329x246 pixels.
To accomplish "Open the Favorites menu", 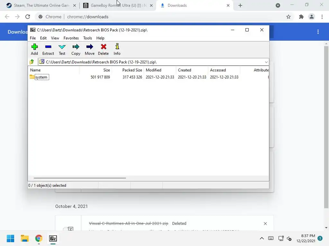I will pos(71,38).
